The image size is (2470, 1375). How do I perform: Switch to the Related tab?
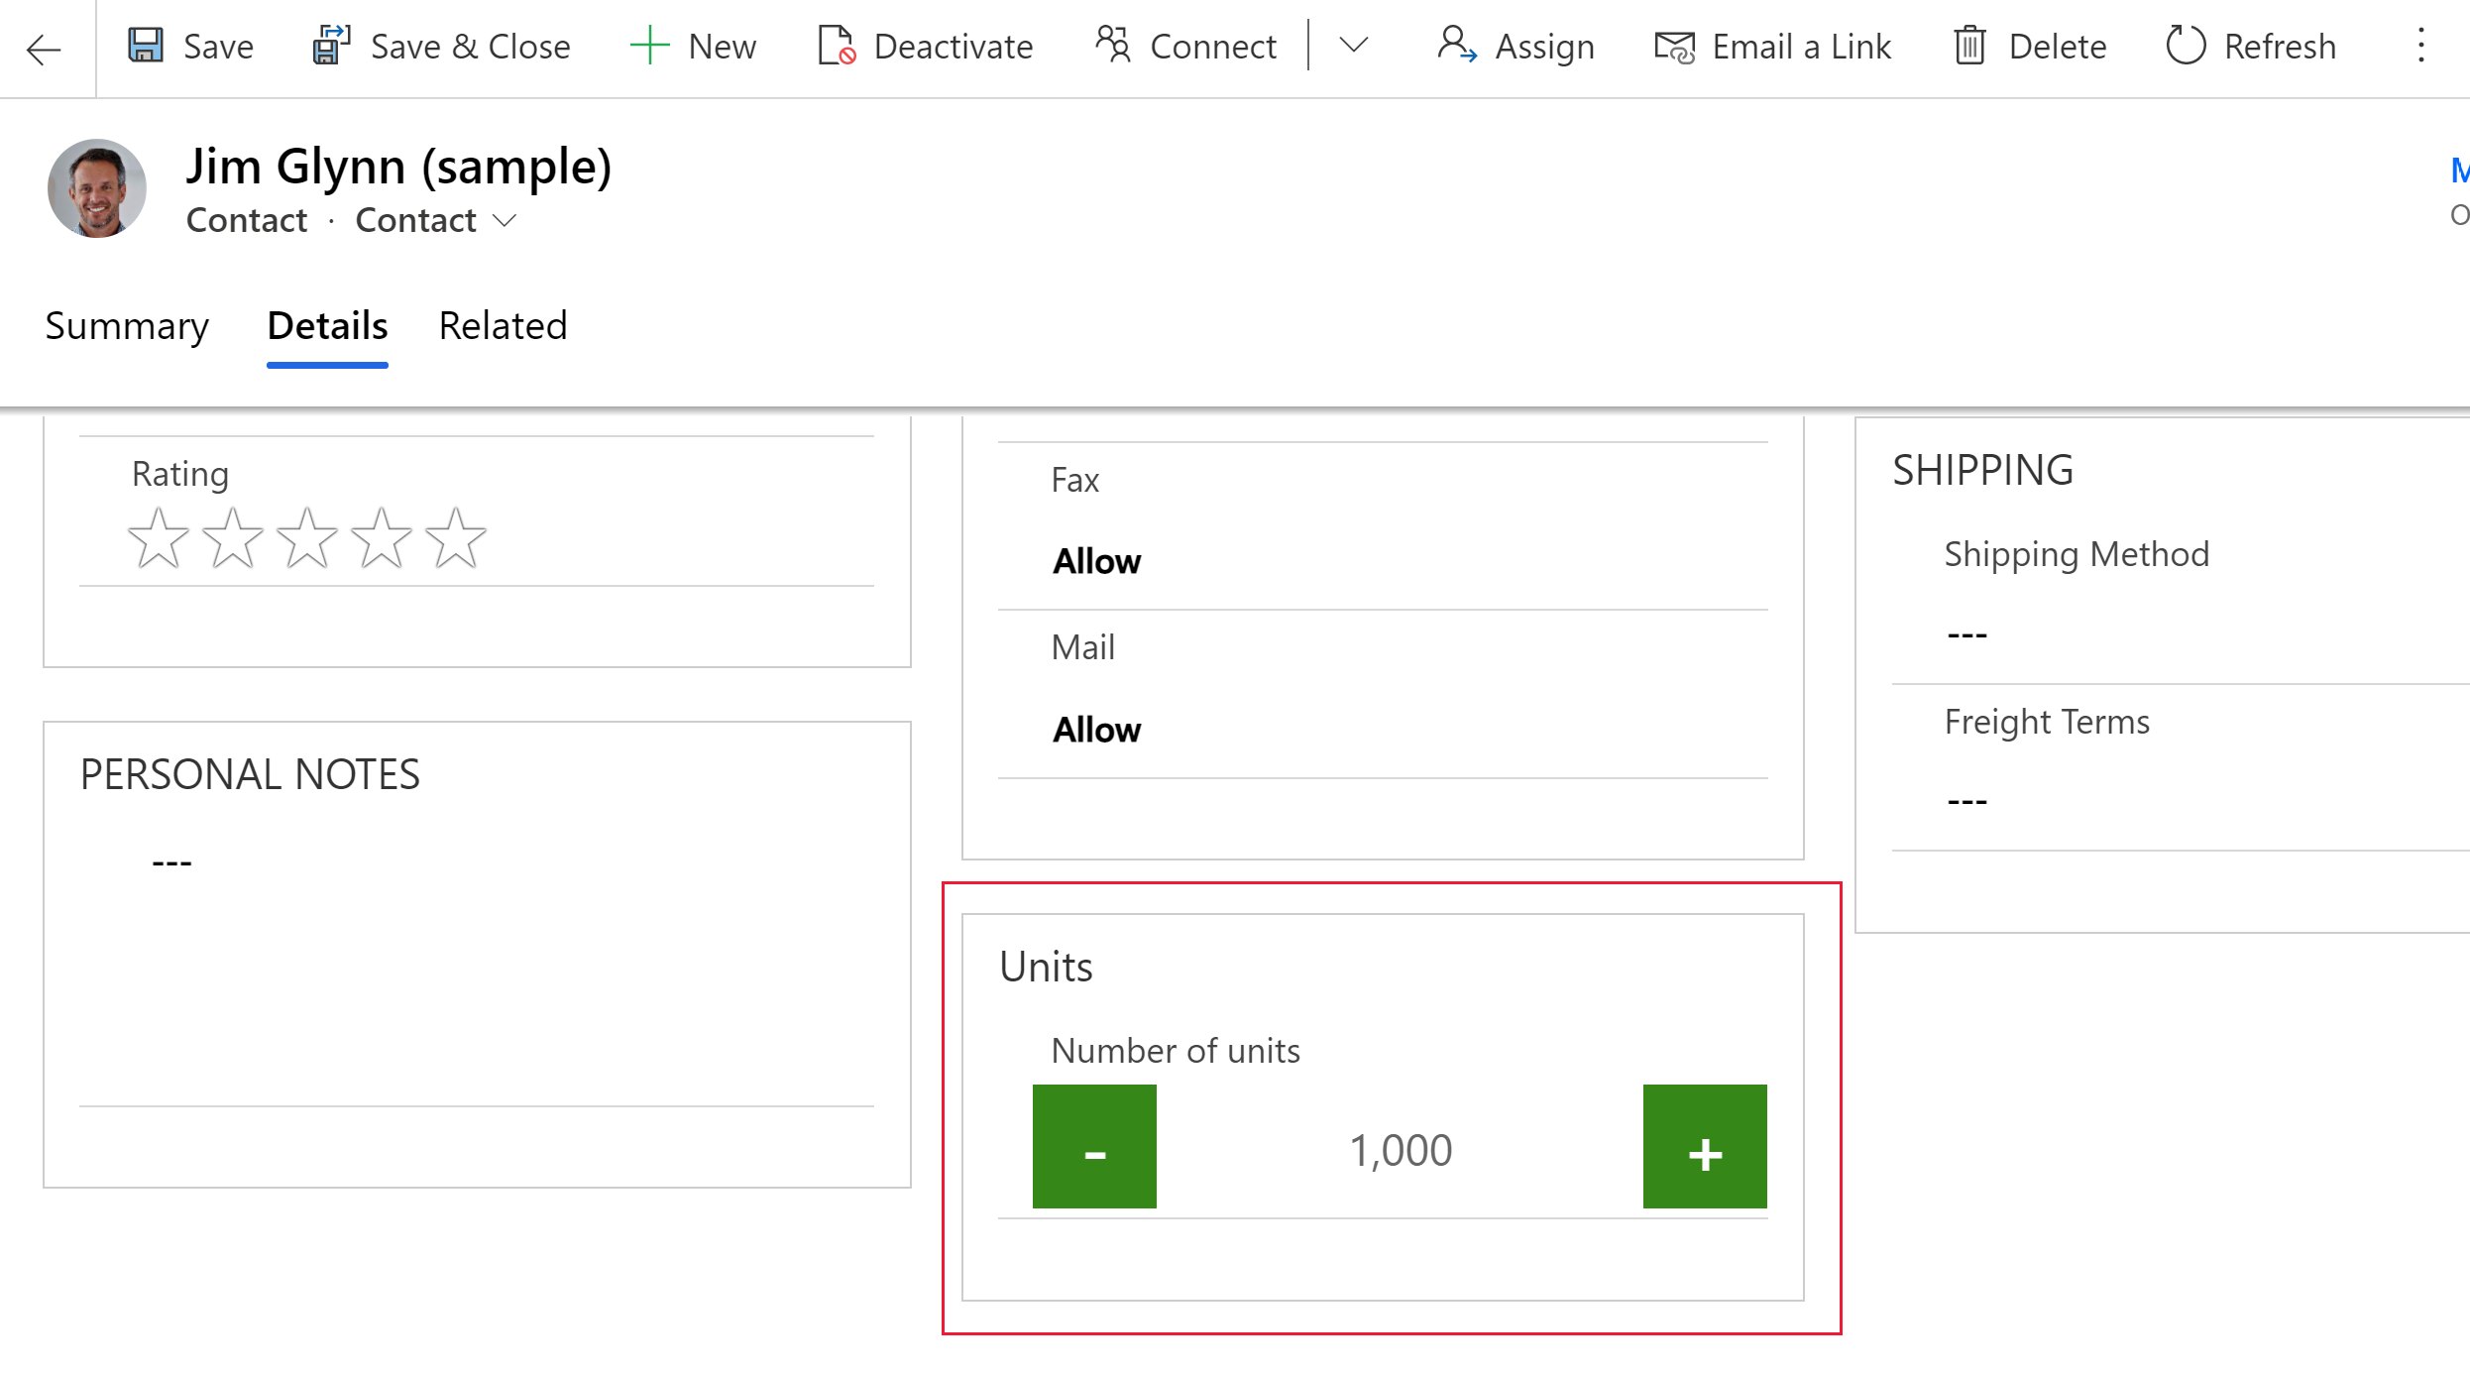(502, 325)
